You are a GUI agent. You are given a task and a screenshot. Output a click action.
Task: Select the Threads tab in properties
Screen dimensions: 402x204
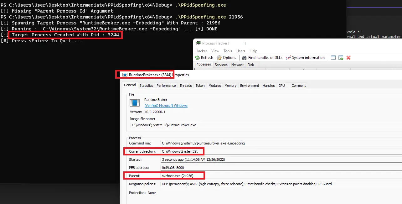pyautogui.click(x=185, y=86)
